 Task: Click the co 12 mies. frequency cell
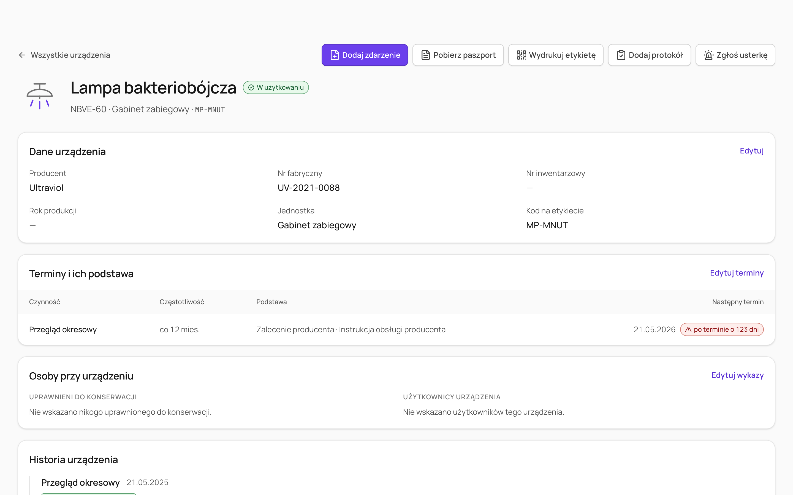(180, 330)
